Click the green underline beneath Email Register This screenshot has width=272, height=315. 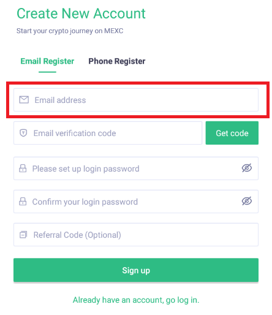point(47,72)
